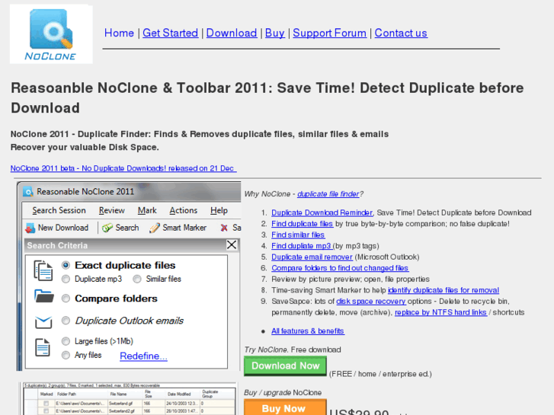Open Find dupliate mp3 link
This screenshot has width=554, height=415.
[x=301, y=246]
